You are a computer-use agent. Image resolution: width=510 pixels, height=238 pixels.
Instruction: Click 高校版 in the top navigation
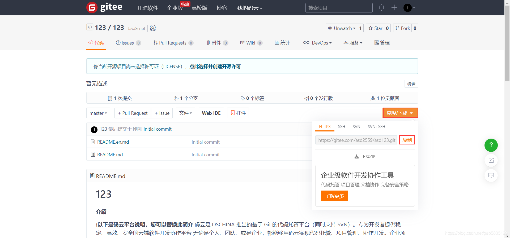pyautogui.click(x=199, y=8)
